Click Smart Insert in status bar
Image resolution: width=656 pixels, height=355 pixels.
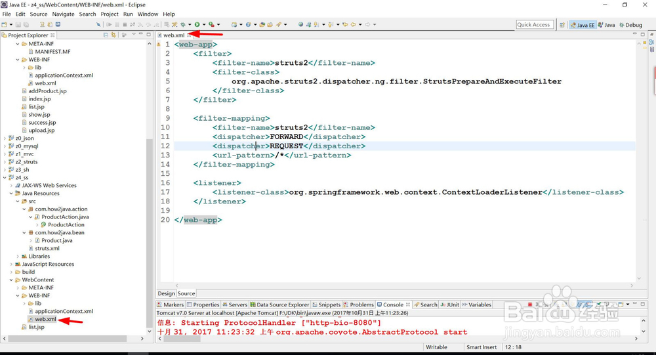coord(481,347)
